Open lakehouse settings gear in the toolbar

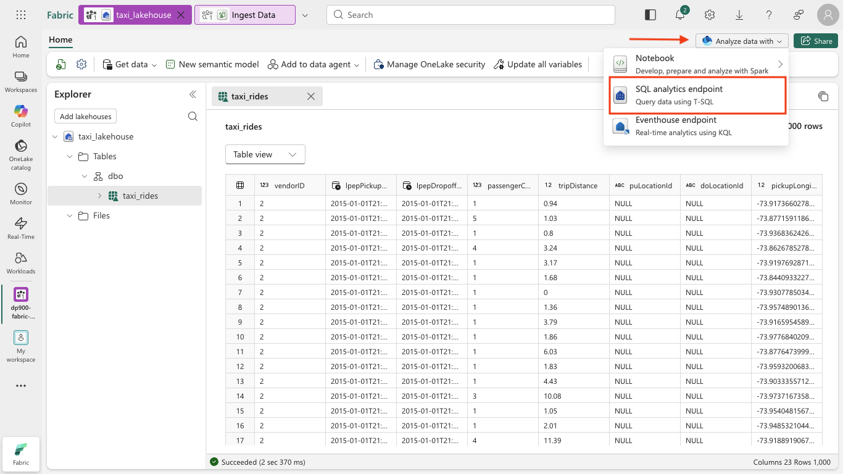81,64
